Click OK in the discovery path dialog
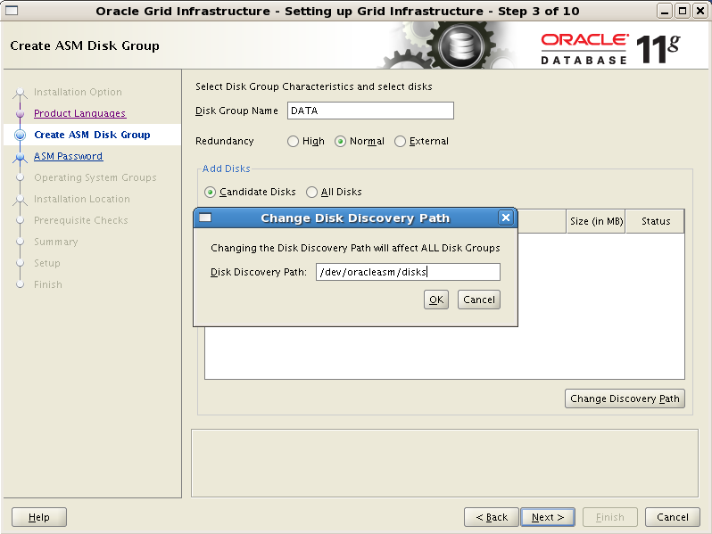This screenshot has height=534, width=712. click(x=436, y=300)
